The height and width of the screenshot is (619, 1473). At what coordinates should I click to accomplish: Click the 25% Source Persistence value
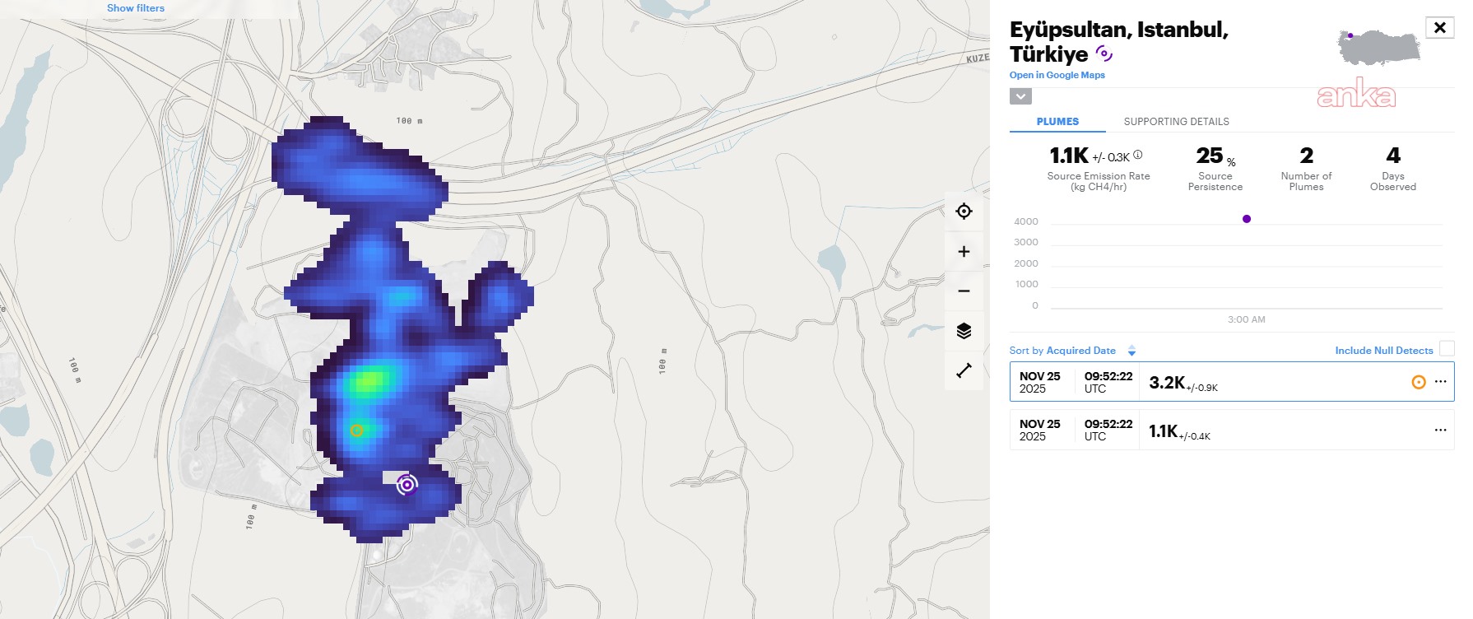[x=1215, y=156]
